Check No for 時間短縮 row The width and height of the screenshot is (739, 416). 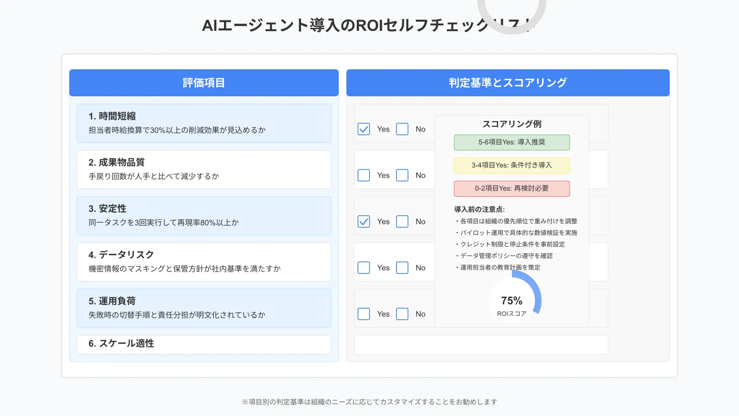coord(402,129)
